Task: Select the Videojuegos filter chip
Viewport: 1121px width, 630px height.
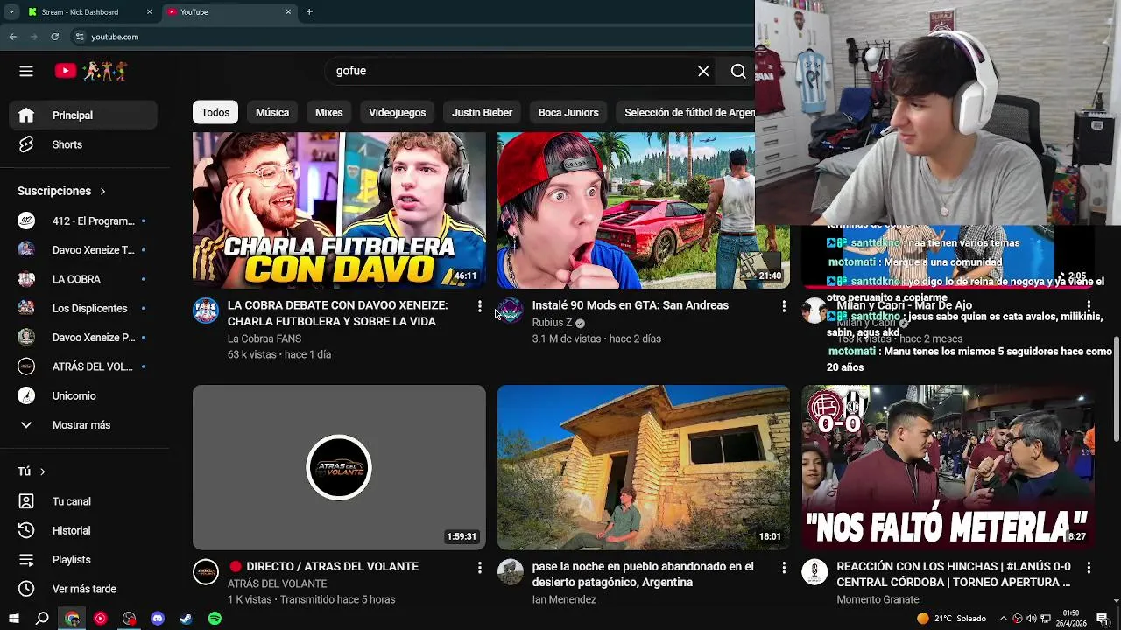Action: coord(397,112)
